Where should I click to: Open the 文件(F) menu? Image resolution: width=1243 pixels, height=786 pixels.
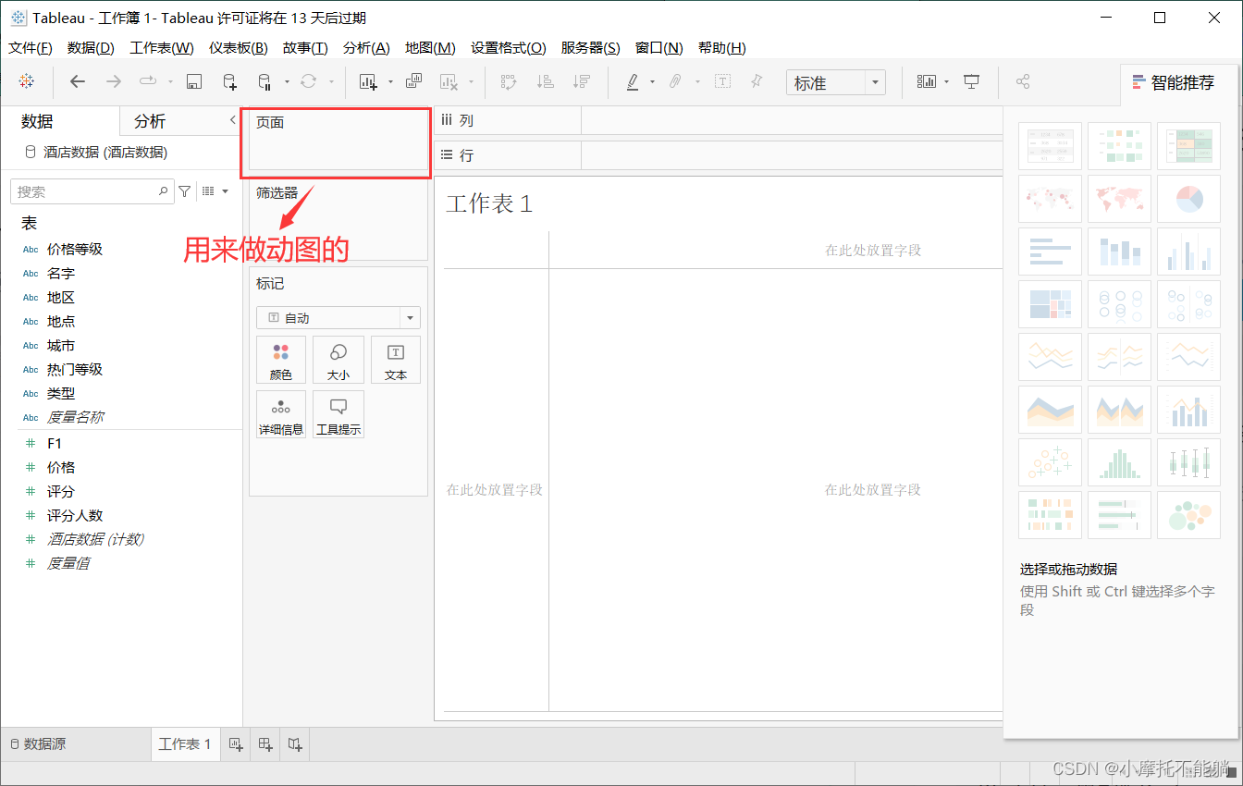coord(31,48)
